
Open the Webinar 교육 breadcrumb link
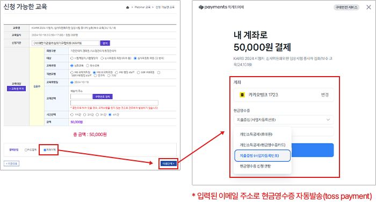142,7
